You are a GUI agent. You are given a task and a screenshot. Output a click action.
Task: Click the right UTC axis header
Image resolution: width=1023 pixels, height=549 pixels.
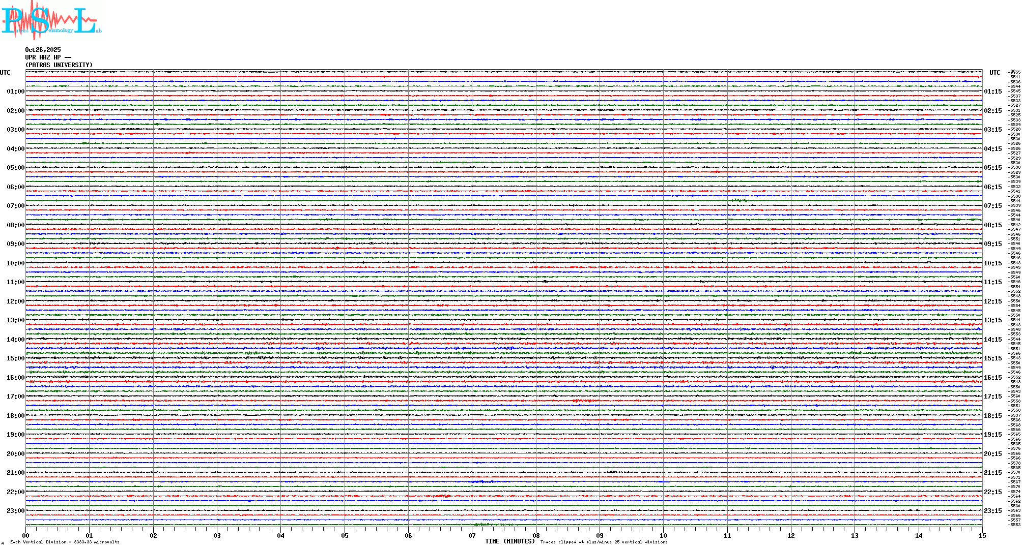[994, 73]
